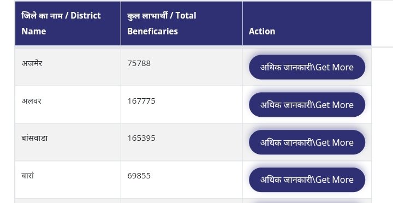
Task: Click Get More button in बांसवाडा row
Action: coord(307,142)
